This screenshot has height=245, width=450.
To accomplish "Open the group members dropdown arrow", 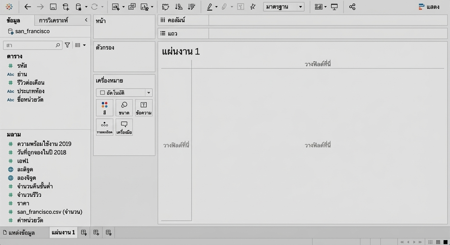I will (232, 7).
